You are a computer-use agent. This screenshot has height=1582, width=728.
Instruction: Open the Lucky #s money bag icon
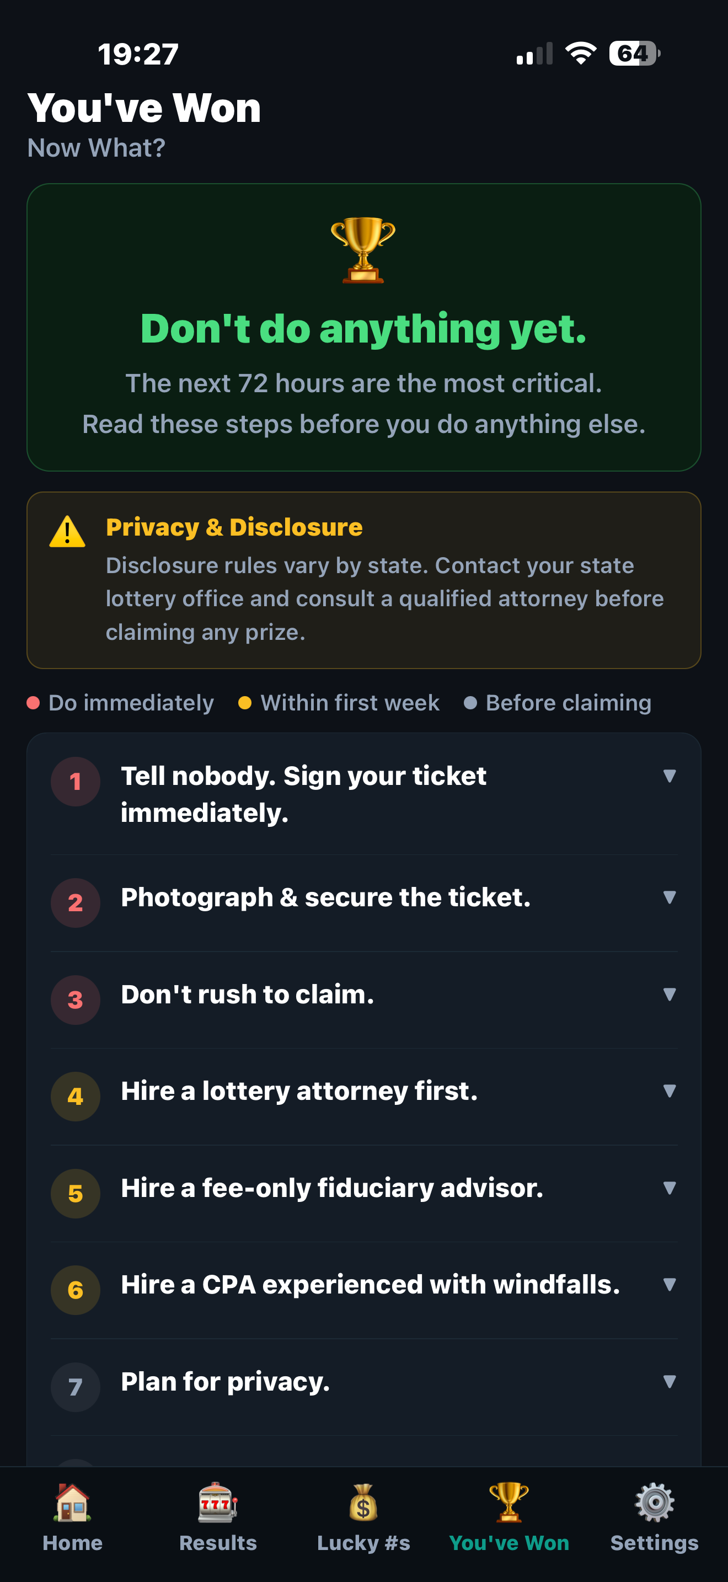(363, 1502)
